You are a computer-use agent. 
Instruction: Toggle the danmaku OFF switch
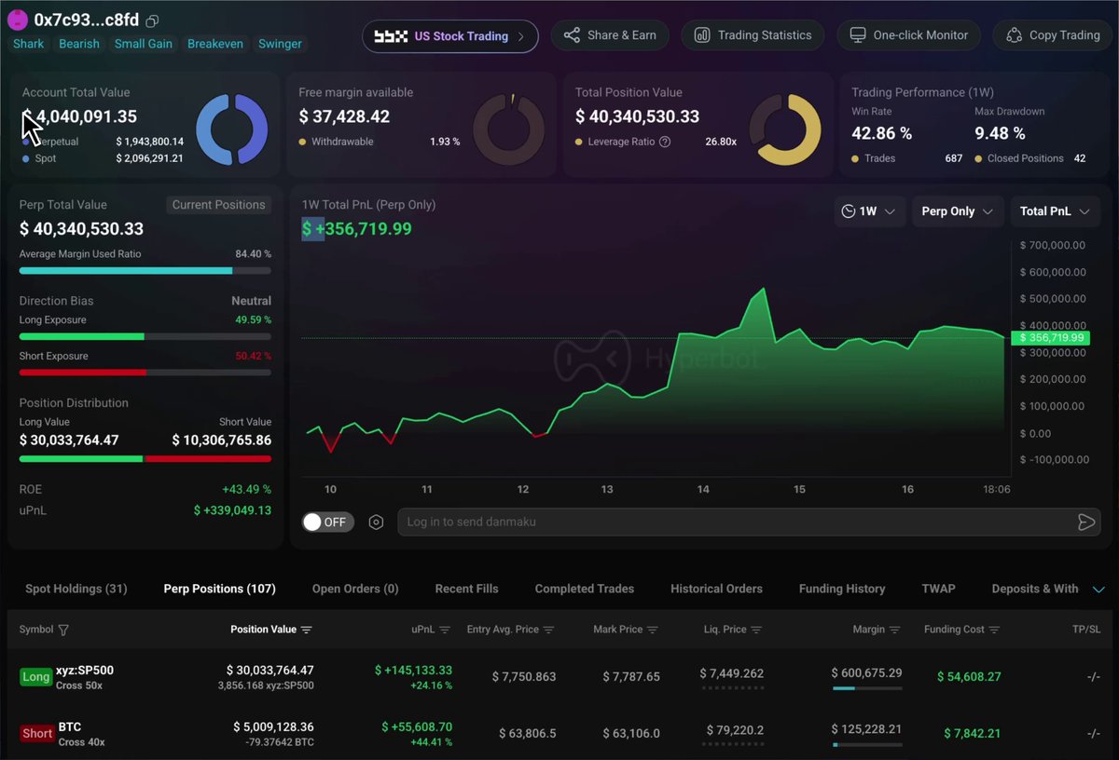[x=327, y=522]
